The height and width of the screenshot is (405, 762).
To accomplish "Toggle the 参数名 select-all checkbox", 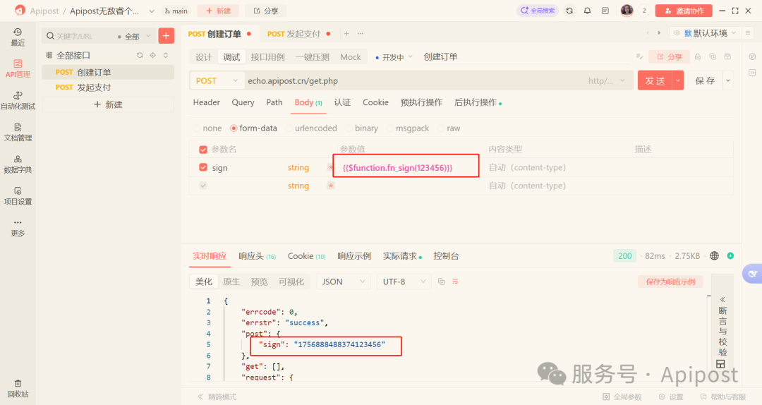I will pos(203,150).
